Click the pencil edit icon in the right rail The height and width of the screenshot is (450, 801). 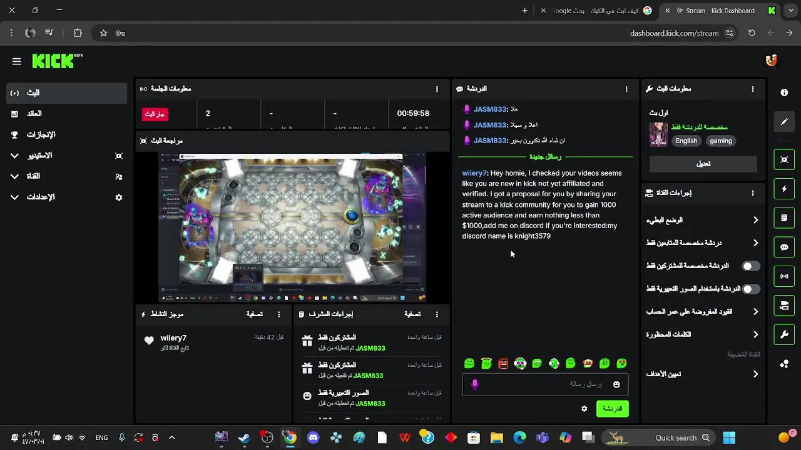click(x=784, y=122)
